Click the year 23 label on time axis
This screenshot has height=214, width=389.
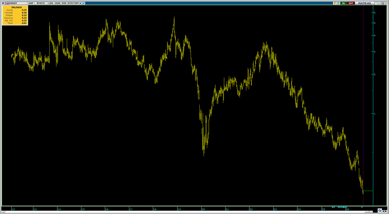coord(275,209)
